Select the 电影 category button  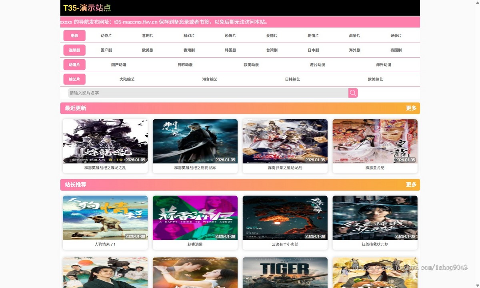click(74, 36)
